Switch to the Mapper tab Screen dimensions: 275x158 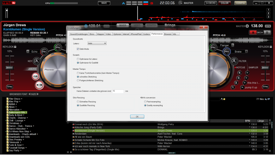[x=100, y=34]
